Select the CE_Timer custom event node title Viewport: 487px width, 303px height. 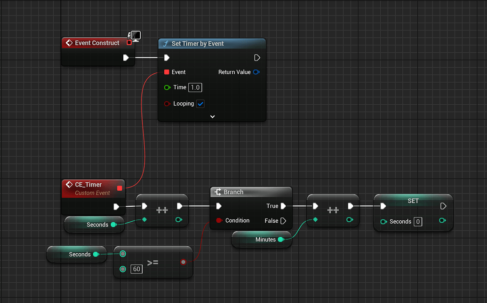(88, 185)
